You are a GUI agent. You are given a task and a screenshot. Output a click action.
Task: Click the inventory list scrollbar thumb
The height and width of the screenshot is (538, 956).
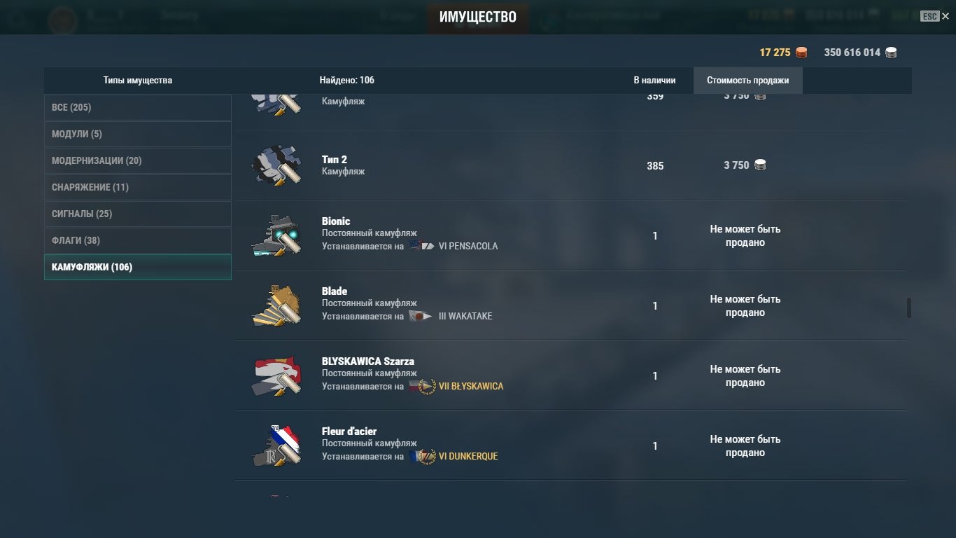tap(909, 308)
